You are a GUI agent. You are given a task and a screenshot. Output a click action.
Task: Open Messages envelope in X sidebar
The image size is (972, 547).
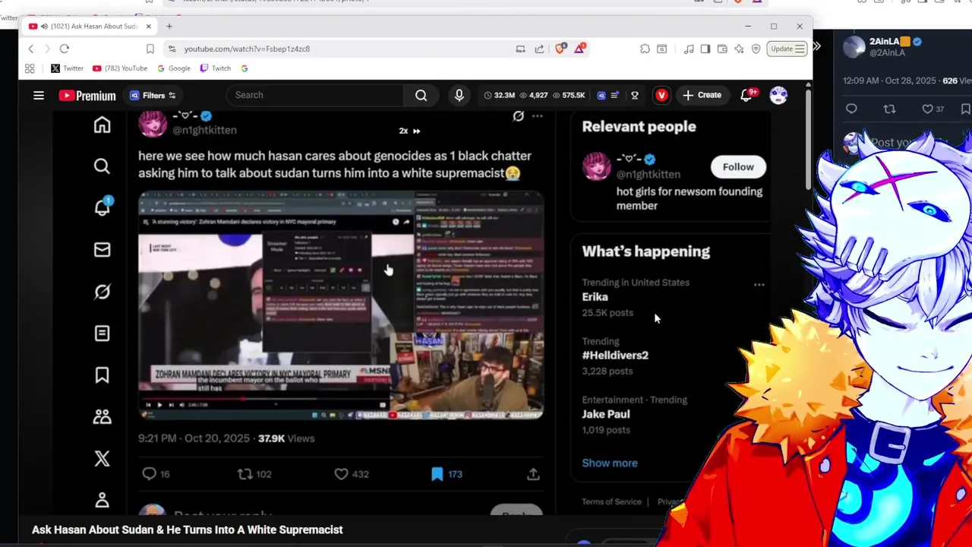pos(102,250)
